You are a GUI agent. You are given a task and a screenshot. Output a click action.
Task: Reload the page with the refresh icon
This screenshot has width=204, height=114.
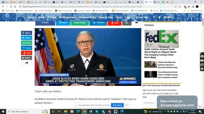(11, 7)
